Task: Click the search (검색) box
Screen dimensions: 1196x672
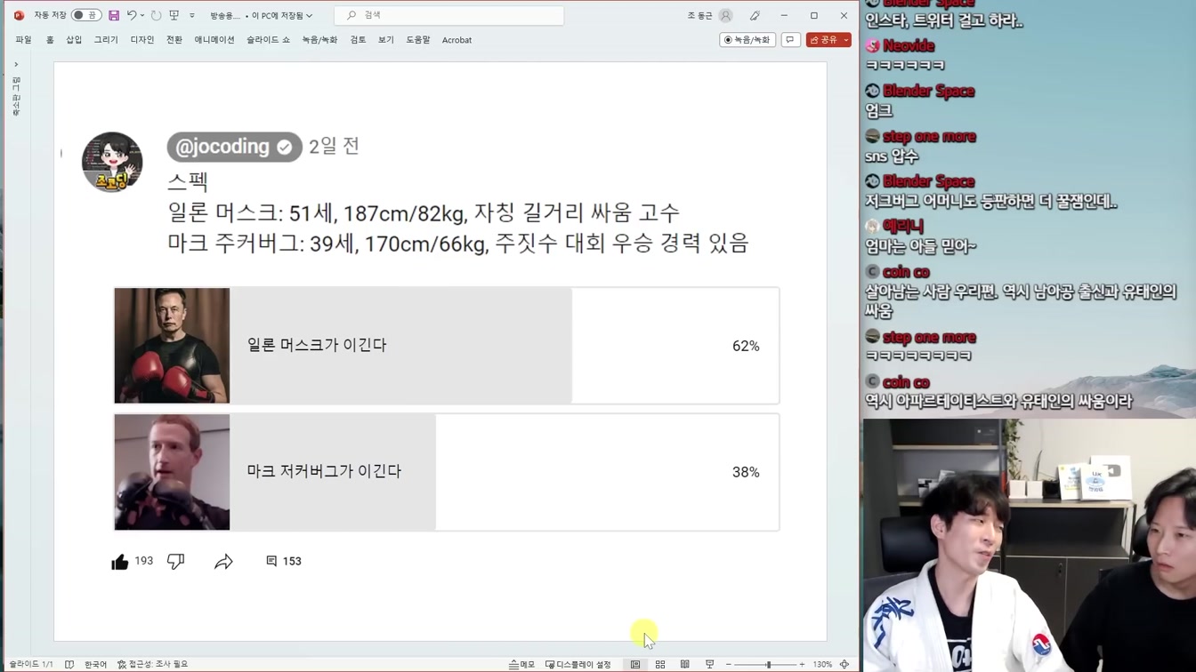Action: (449, 15)
